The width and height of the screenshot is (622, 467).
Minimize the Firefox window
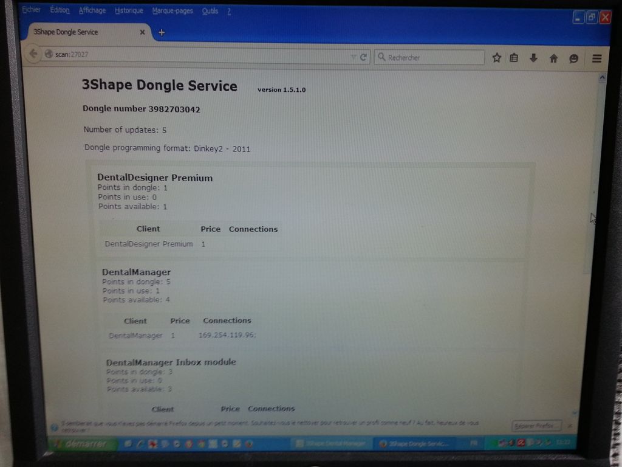click(578, 18)
